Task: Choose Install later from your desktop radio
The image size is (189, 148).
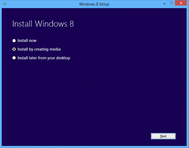Action: click(x=14, y=58)
